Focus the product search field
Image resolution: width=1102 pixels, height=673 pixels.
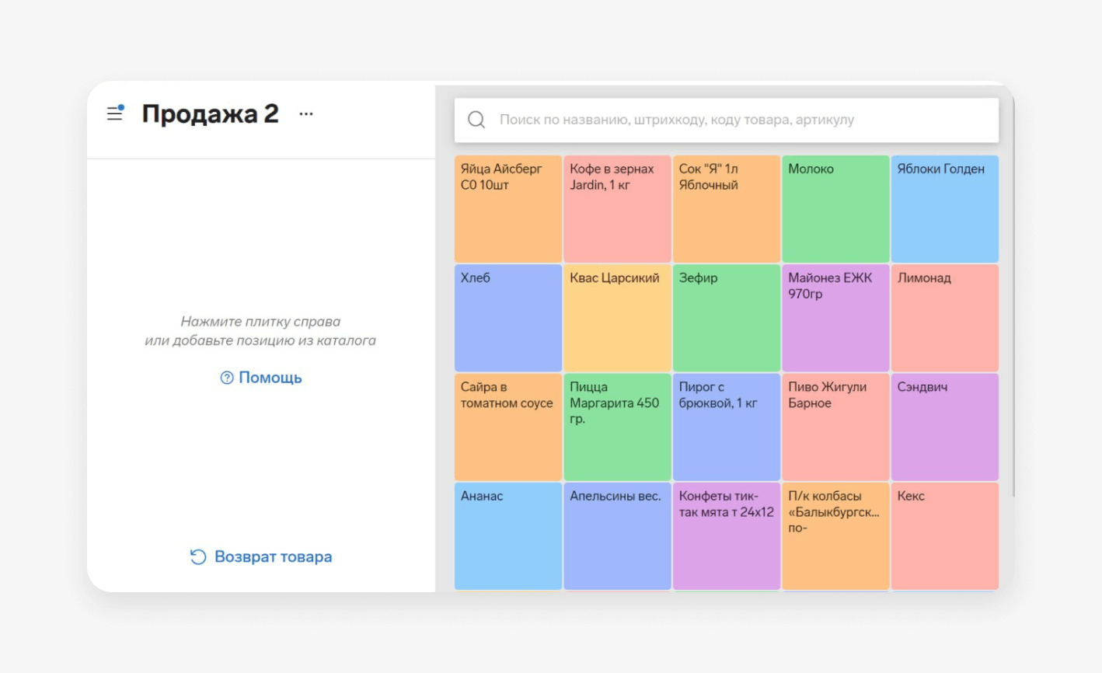(727, 120)
